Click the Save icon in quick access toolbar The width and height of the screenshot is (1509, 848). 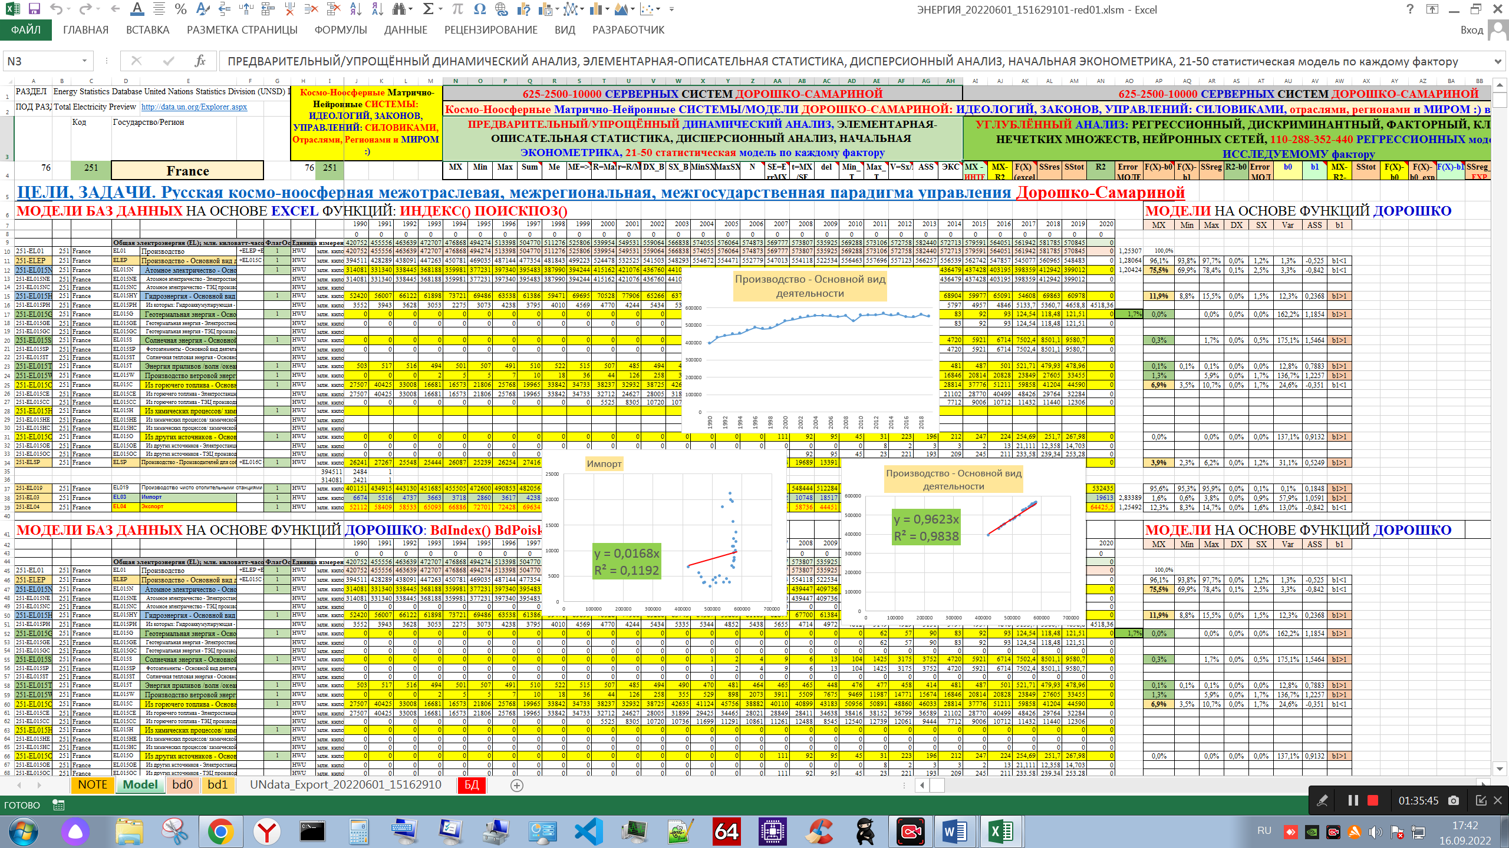[x=34, y=9]
